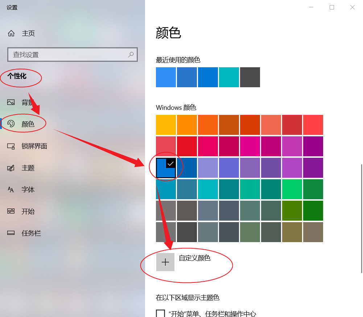The height and width of the screenshot is (317, 363).
Task: Click the Lock screen (锁屏界面) icon
Action: tap(11, 146)
